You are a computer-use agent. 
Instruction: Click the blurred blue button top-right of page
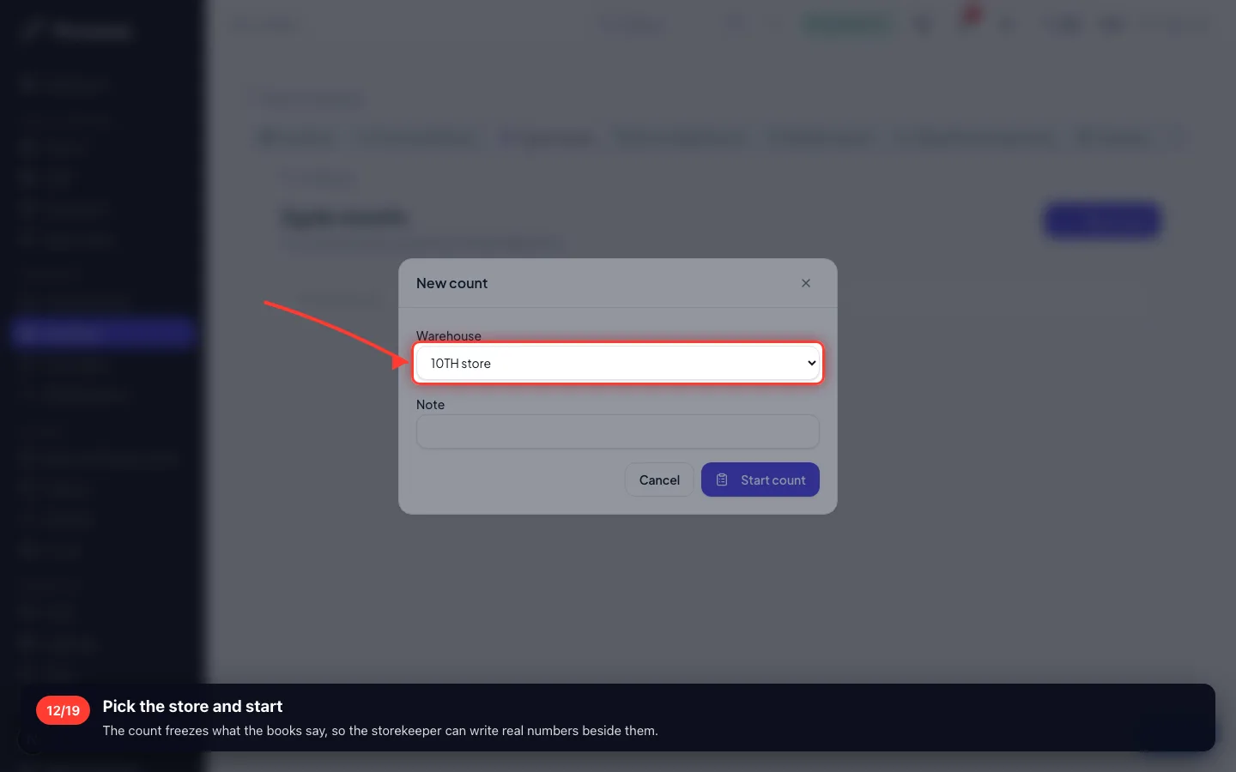[1103, 220]
